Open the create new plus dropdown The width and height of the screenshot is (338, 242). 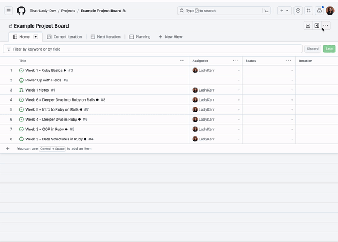[x=284, y=11]
